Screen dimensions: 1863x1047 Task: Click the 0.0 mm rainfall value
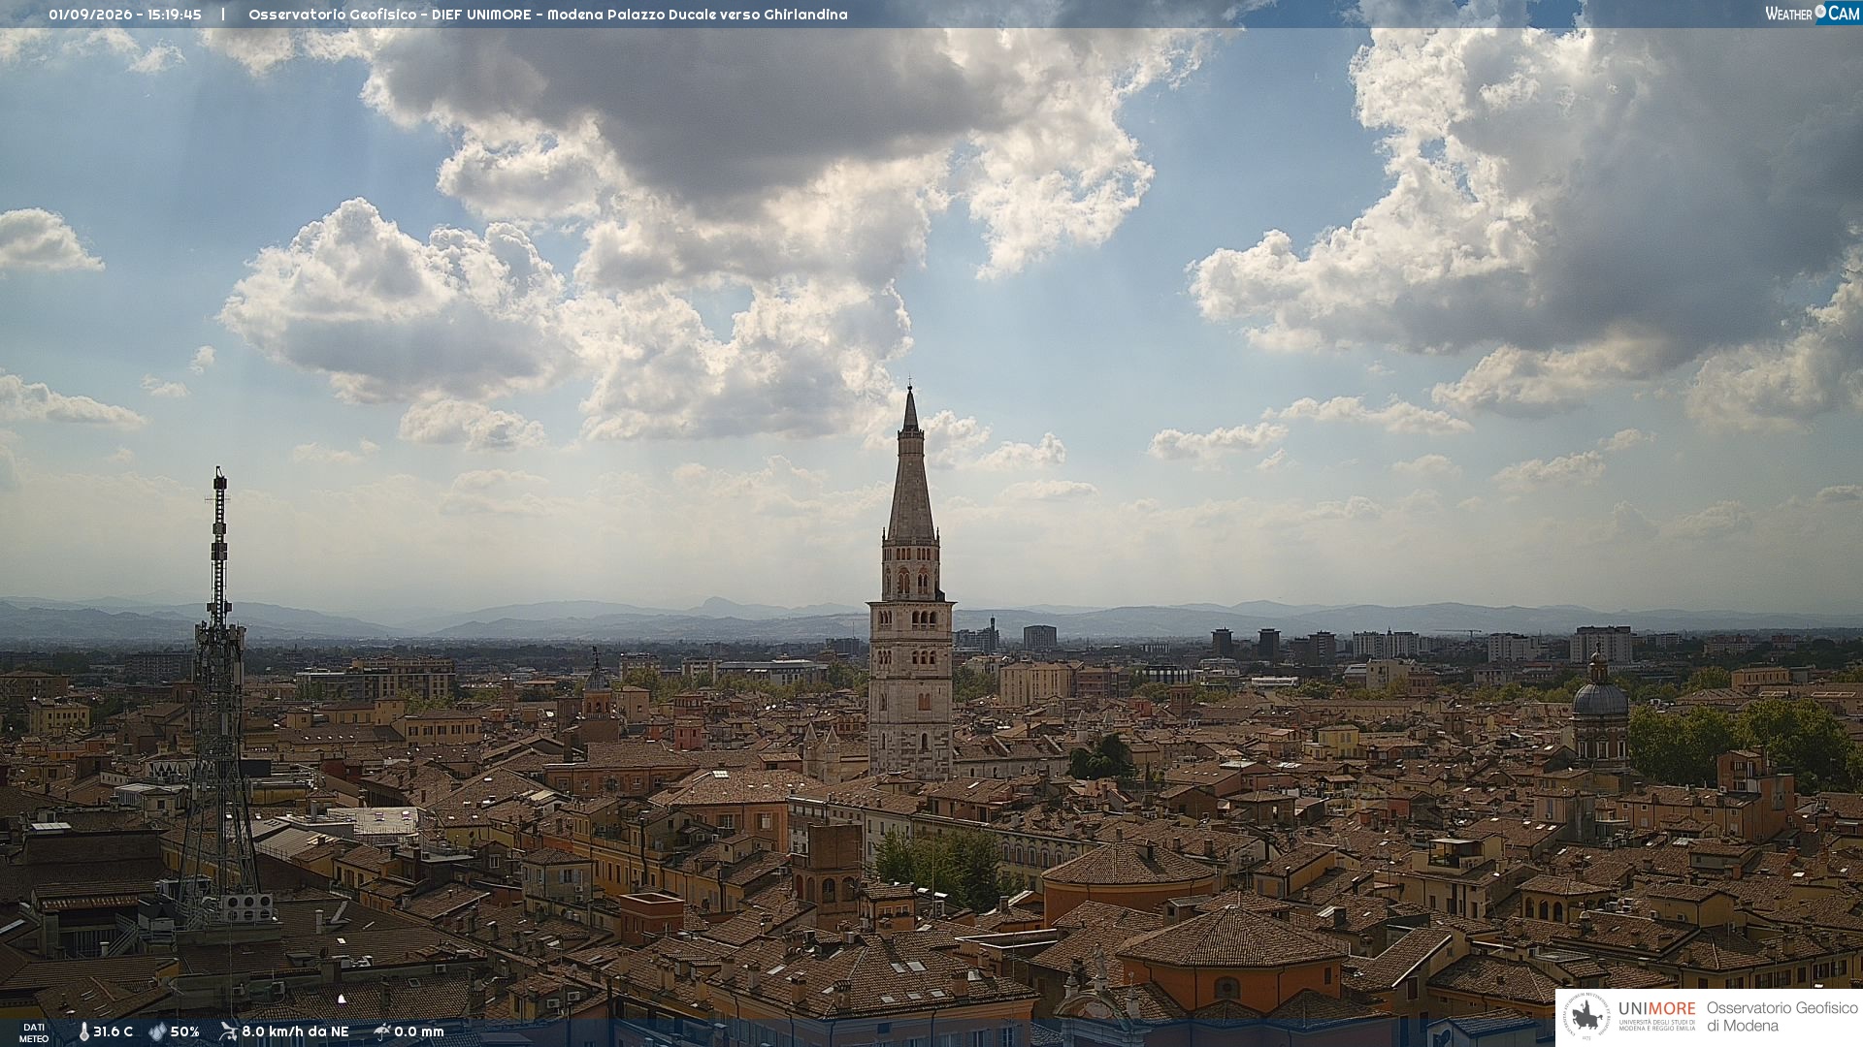click(x=419, y=1031)
